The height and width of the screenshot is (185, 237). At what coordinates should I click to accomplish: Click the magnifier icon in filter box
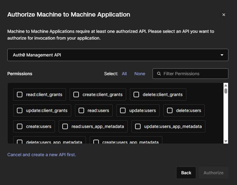click(159, 74)
